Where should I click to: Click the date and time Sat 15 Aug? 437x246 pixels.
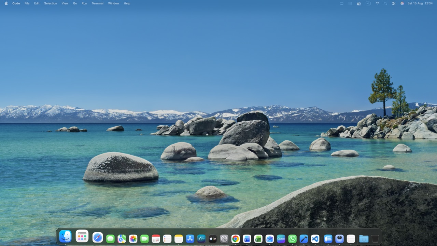pos(420,3)
